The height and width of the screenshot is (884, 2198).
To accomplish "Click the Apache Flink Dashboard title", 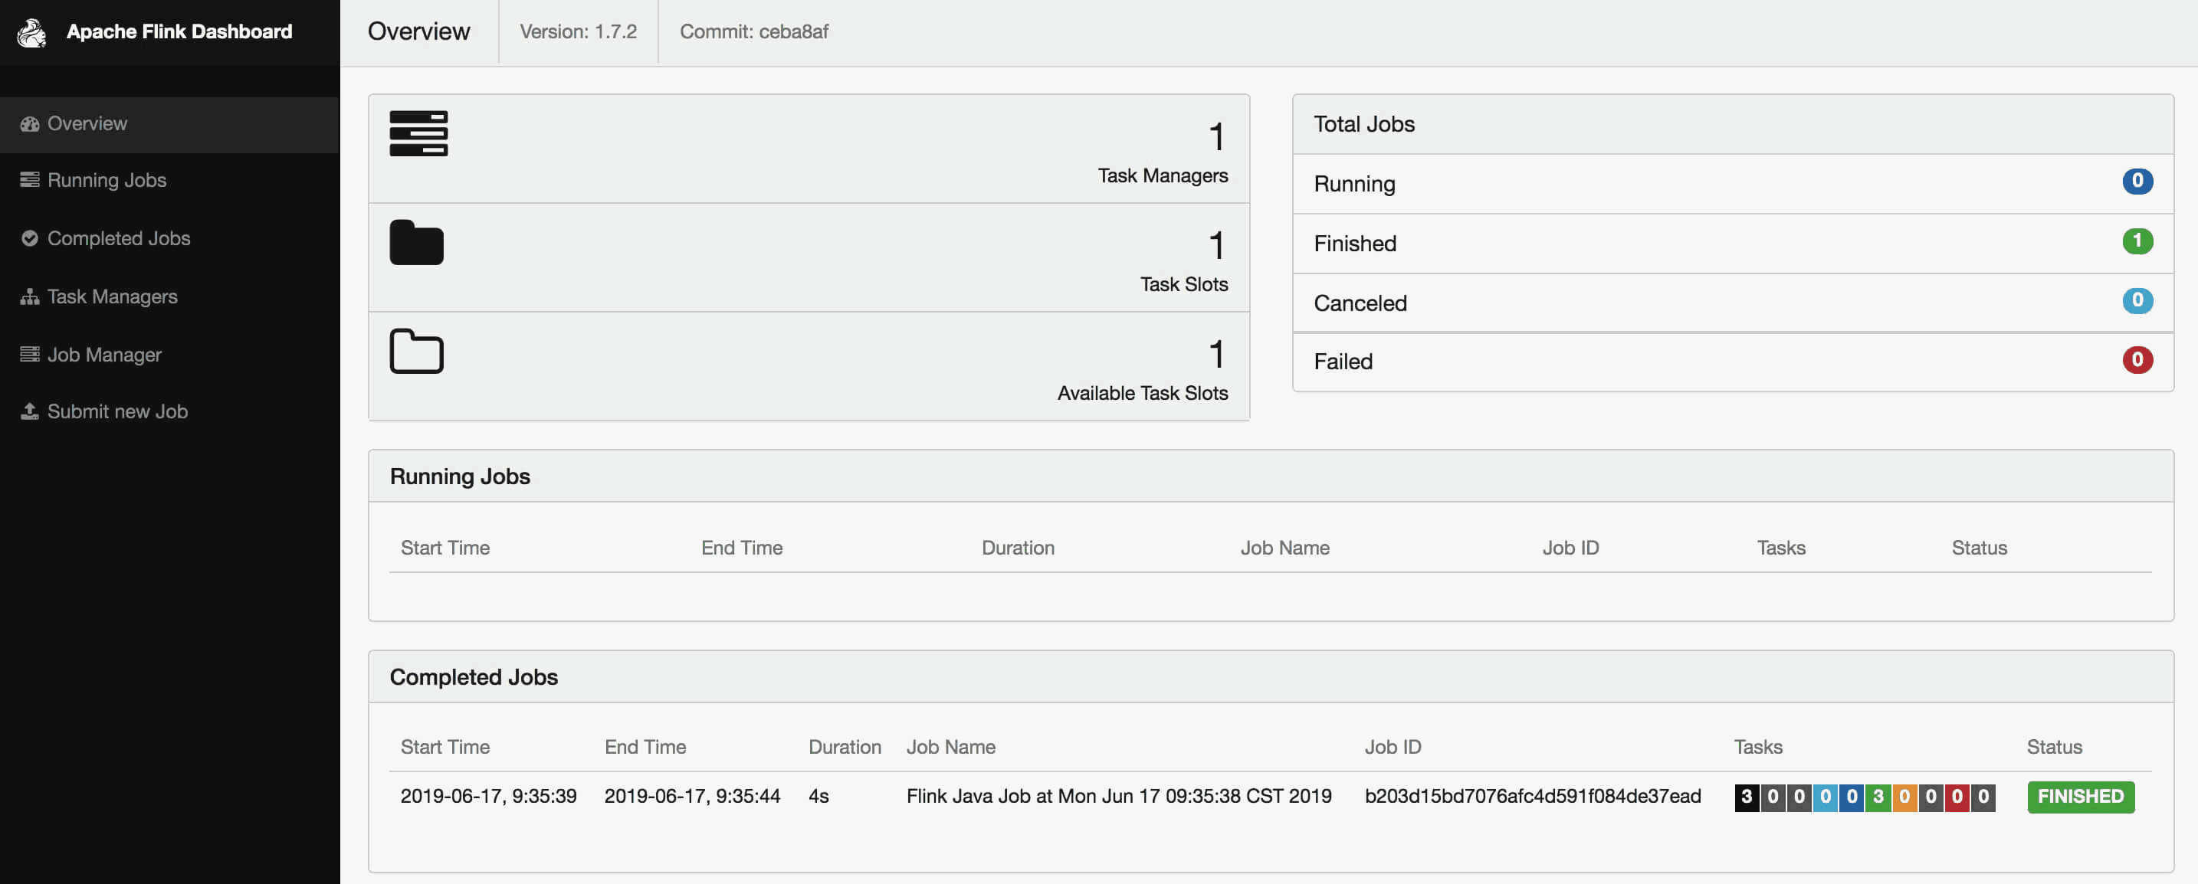I will (x=179, y=31).
